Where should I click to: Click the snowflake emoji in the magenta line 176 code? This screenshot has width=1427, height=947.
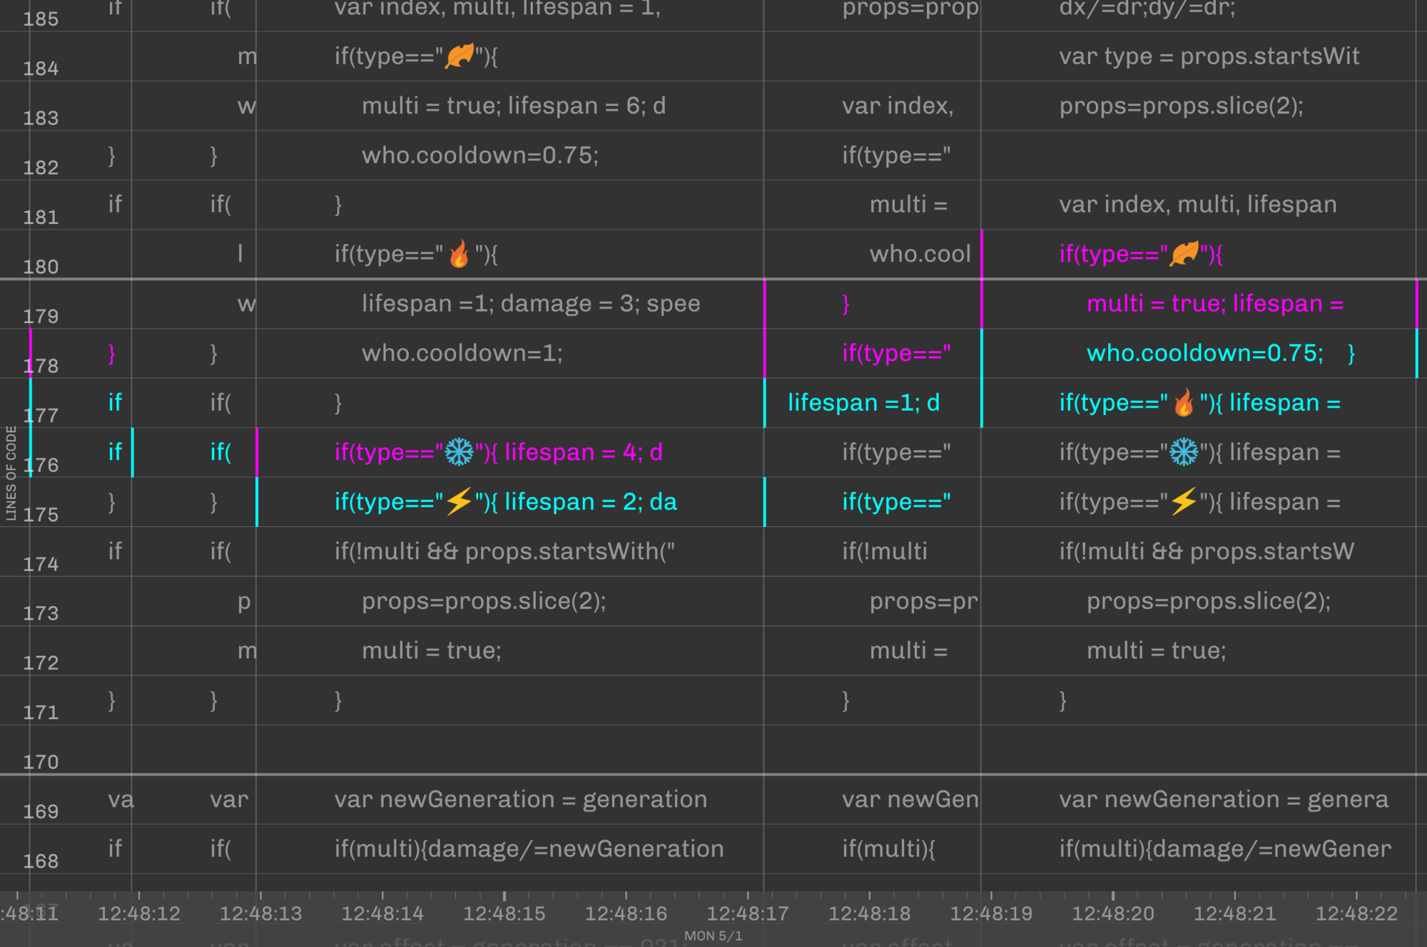click(x=459, y=452)
